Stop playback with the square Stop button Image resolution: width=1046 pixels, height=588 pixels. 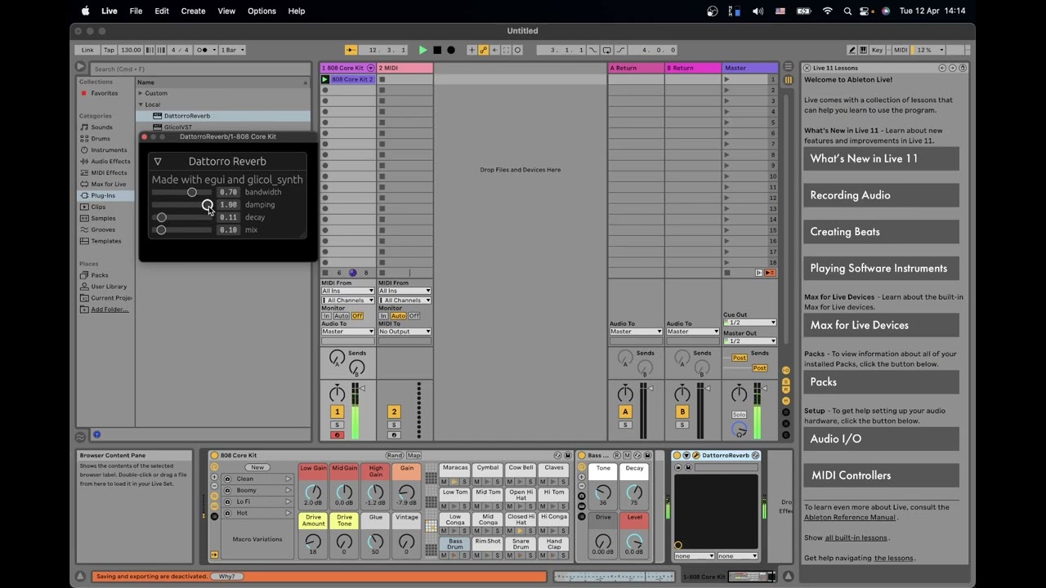437,50
